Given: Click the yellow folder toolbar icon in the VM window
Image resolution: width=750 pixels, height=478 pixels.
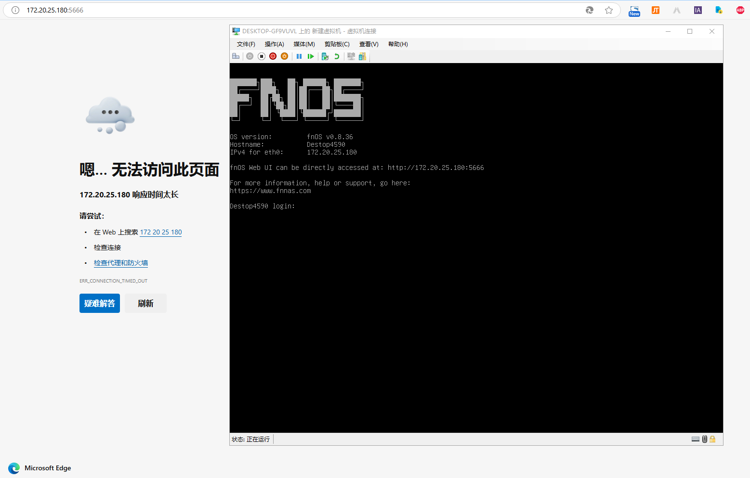Looking at the screenshot, I should [x=362, y=56].
